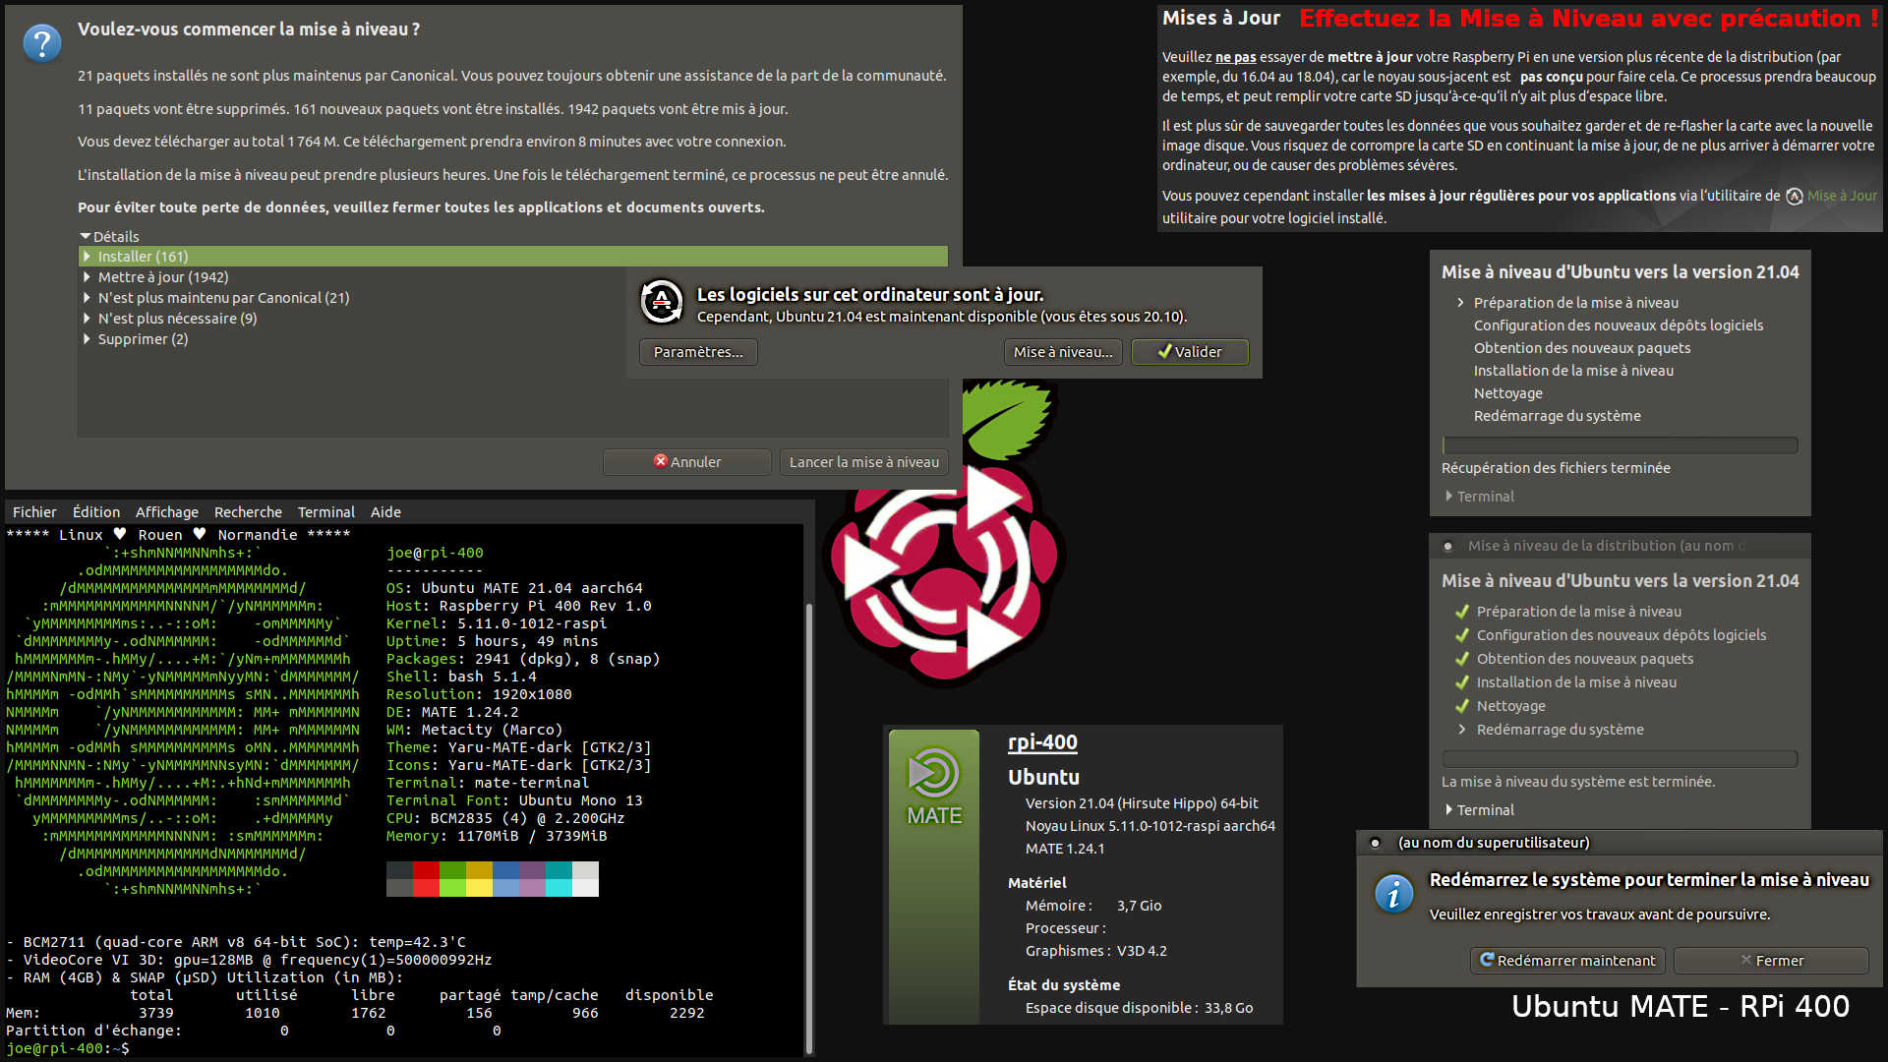Expand Terminal in the upper upgrade panel

[1448, 497]
